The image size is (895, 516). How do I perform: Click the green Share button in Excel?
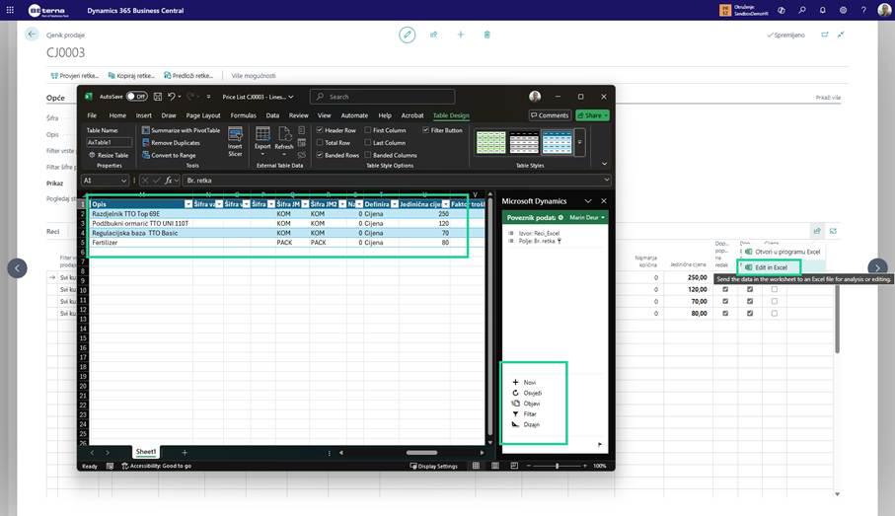[592, 115]
